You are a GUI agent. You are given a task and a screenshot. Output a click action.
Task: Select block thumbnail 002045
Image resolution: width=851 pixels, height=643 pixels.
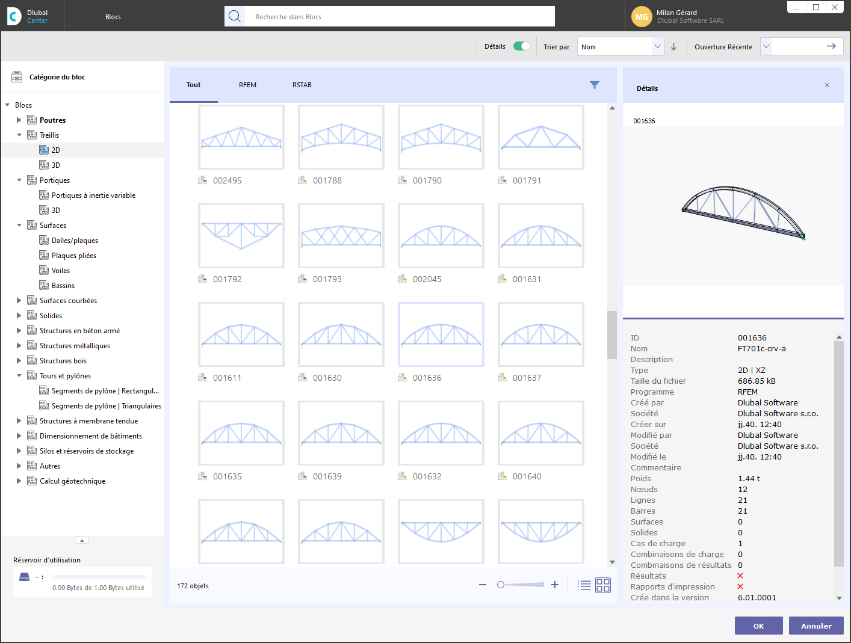click(x=441, y=236)
